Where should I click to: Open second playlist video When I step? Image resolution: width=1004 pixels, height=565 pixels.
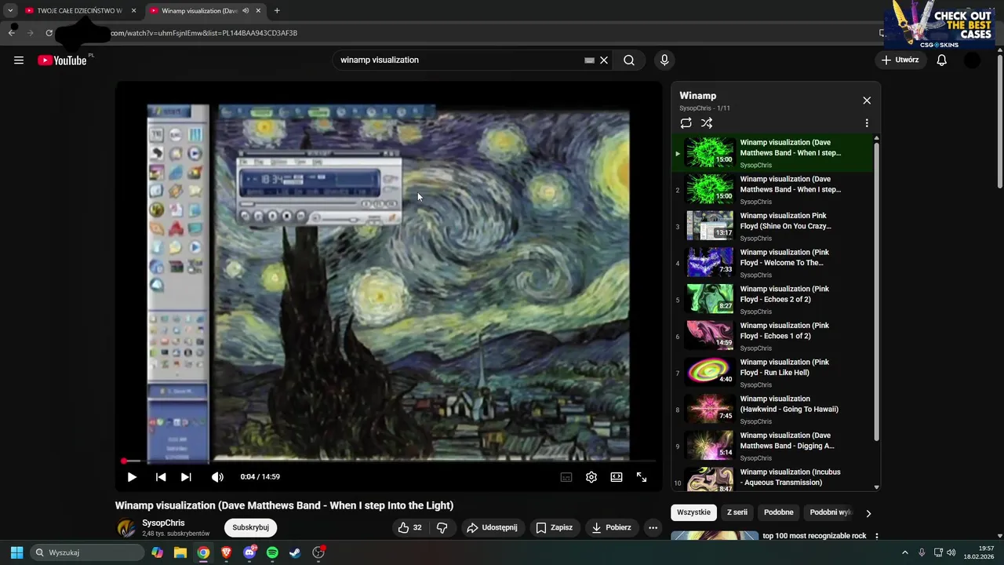773,190
